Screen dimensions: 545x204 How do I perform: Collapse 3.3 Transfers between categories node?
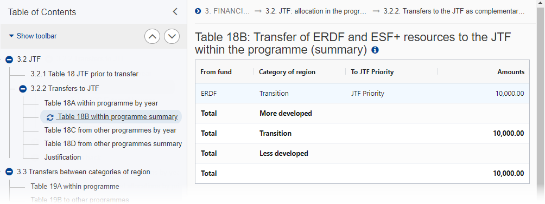9,172
